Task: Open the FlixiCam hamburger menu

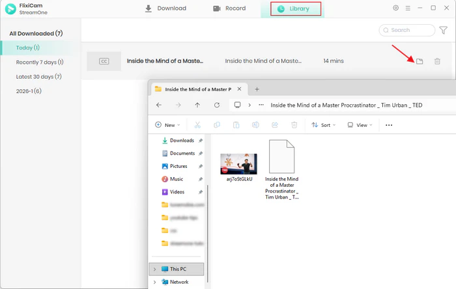Action: pyautogui.click(x=408, y=8)
